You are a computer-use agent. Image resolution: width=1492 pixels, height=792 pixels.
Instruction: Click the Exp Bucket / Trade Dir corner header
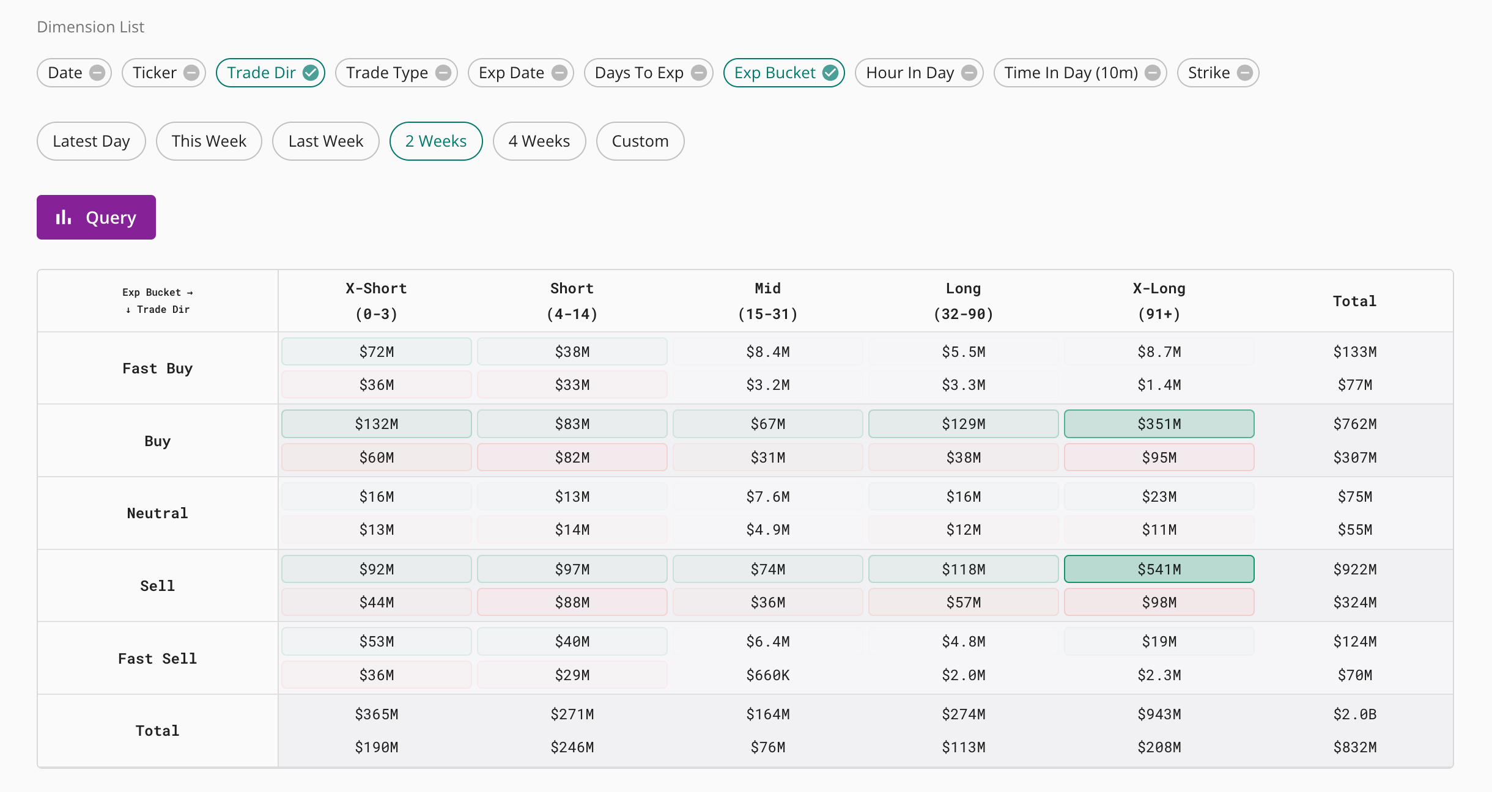158,301
